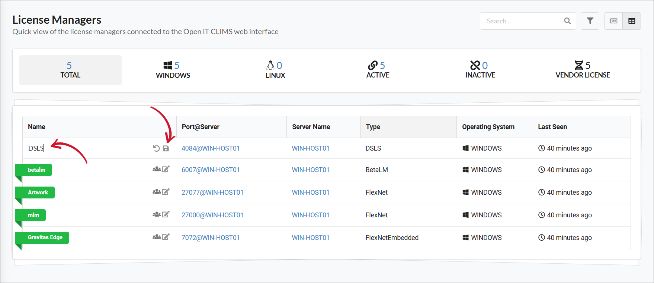Viewport: 654px width, 283px height.
Task: Click the search magnifier icon
Action: 567,21
